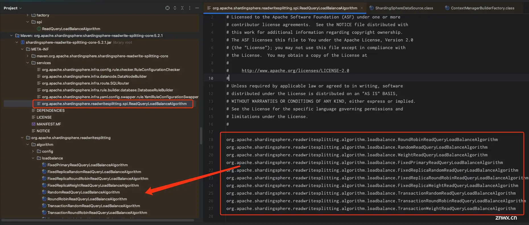This screenshot has height=225, width=529.
Task: Open FixedPrimaryReadQueryLoadBalanceAlgorithm class
Action: click(88, 165)
